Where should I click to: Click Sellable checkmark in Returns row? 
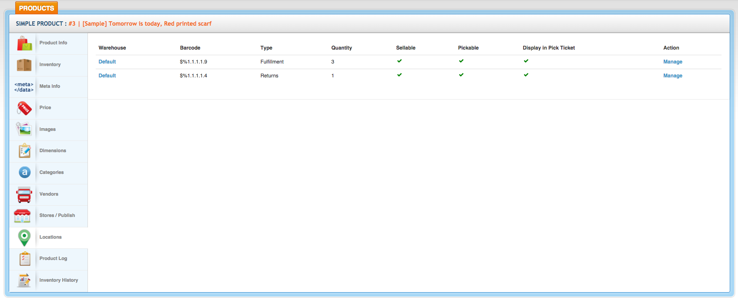(399, 75)
